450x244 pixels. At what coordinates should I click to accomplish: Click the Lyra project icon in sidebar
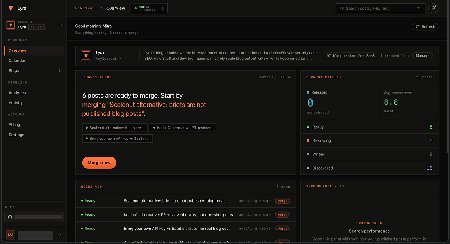tap(11, 25)
